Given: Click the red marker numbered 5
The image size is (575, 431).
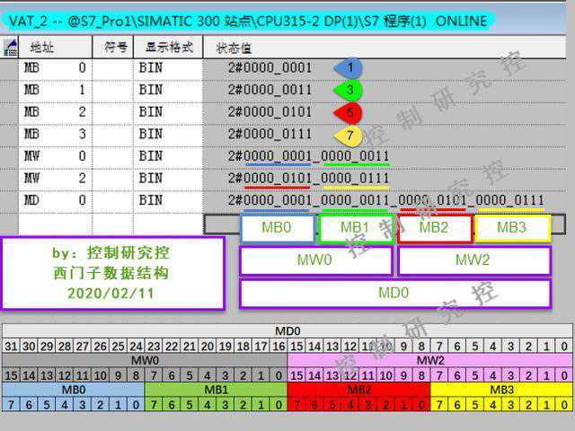Looking at the screenshot, I should [349, 112].
